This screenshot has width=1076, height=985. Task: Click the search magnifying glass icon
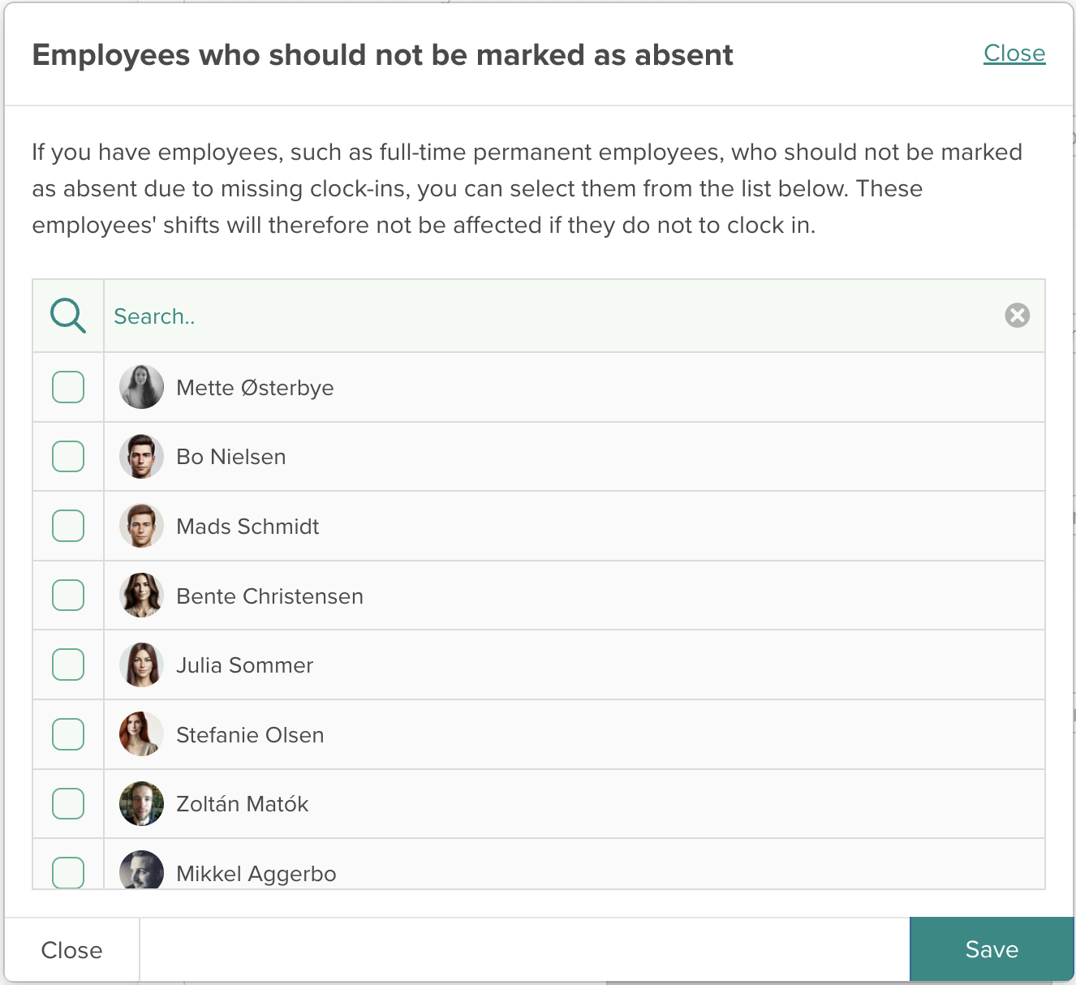[x=68, y=315]
